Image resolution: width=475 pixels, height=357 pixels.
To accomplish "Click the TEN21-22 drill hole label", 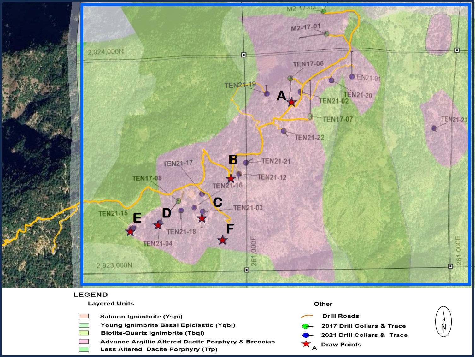I will click(309, 138).
